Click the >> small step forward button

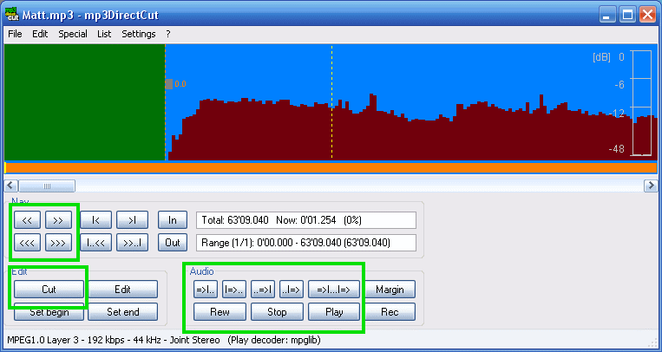pyautogui.click(x=58, y=219)
